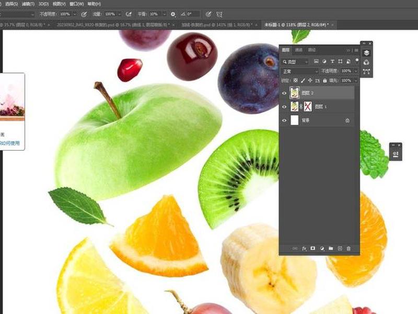
Task: Select the 图层 1 layer mask thumbnail
Action: (x=308, y=107)
